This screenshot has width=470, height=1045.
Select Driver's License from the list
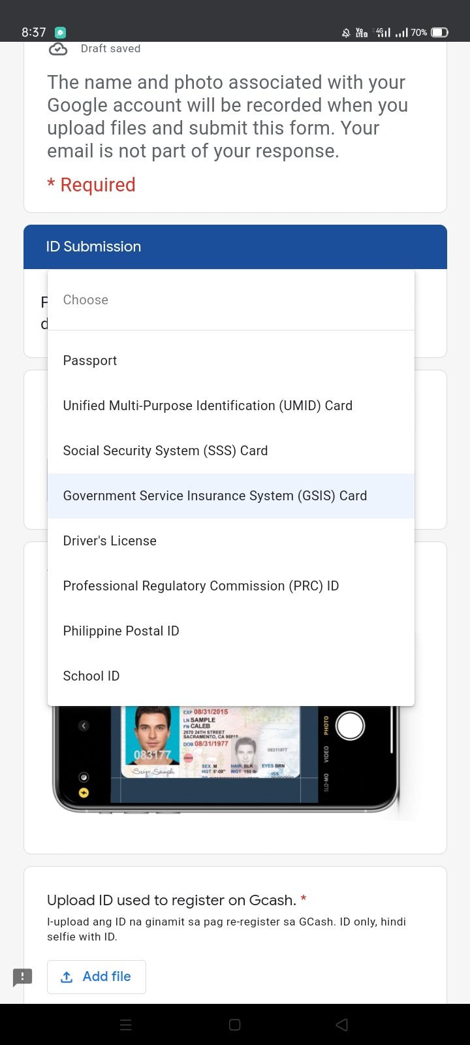pos(110,541)
